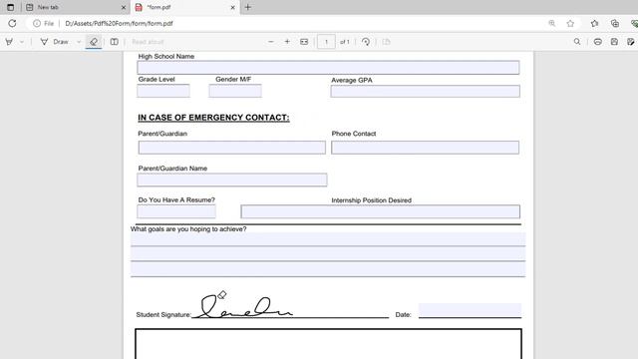Click the page number field

[326, 42]
